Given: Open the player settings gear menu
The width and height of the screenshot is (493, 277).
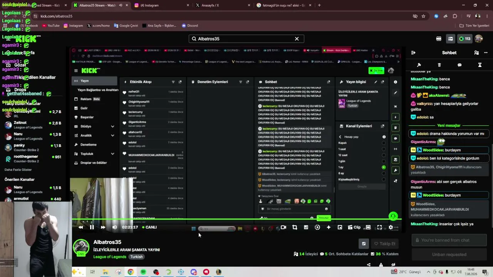Looking at the screenshot, I should tap(391, 227).
